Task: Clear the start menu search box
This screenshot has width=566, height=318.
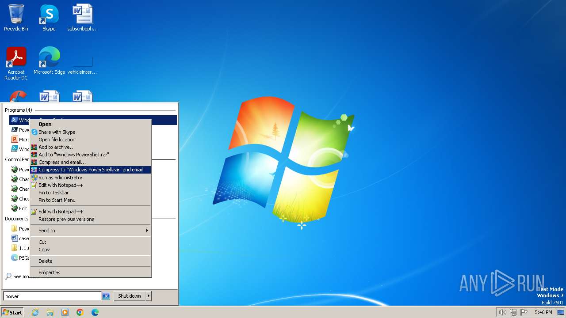Action: coord(106,296)
